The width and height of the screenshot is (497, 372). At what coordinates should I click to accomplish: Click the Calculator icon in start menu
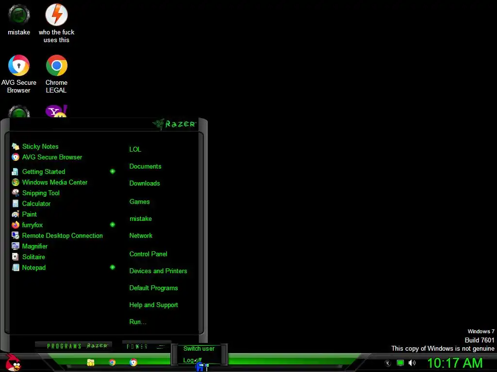coord(15,204)
